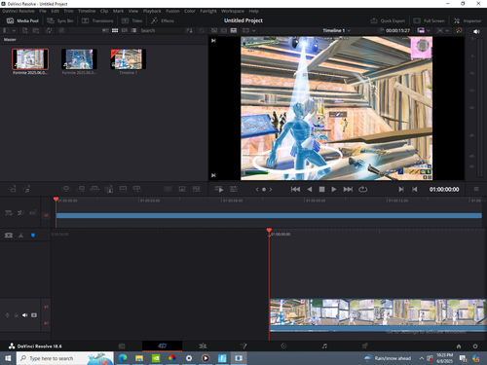Click the bypass color grades icon
Screen dimensions: 487x365
459,30
